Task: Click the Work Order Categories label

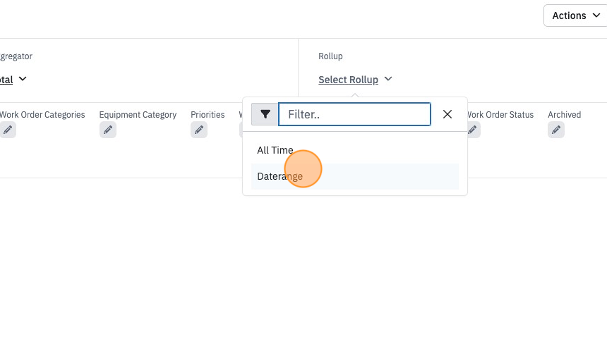Action: (x=42, y=115)
